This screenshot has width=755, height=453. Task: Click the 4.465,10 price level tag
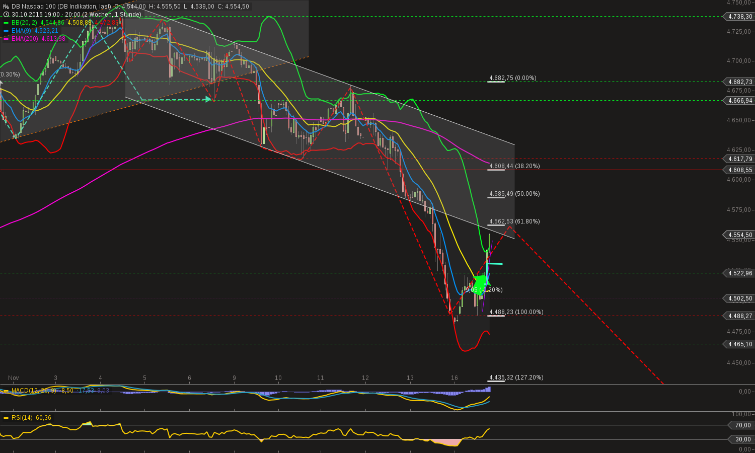pyautogui.click(x=738, y=344)
